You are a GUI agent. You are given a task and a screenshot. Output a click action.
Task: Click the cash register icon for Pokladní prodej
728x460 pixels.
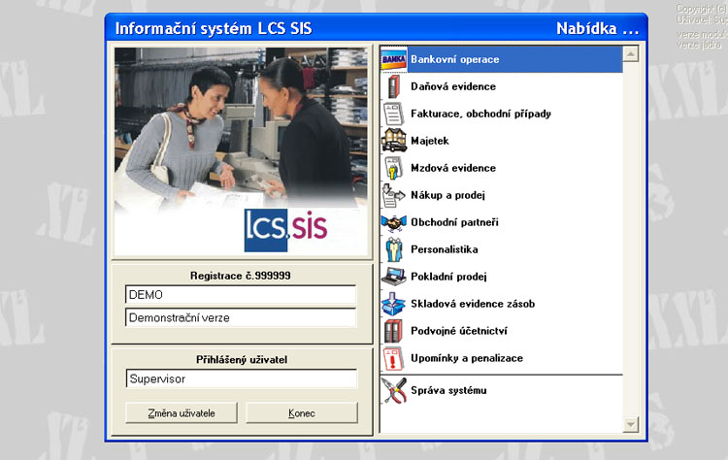coord(394,277)
